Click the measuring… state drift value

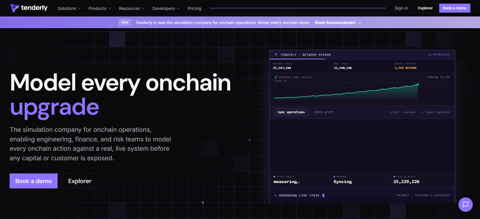tap(286, 182)
